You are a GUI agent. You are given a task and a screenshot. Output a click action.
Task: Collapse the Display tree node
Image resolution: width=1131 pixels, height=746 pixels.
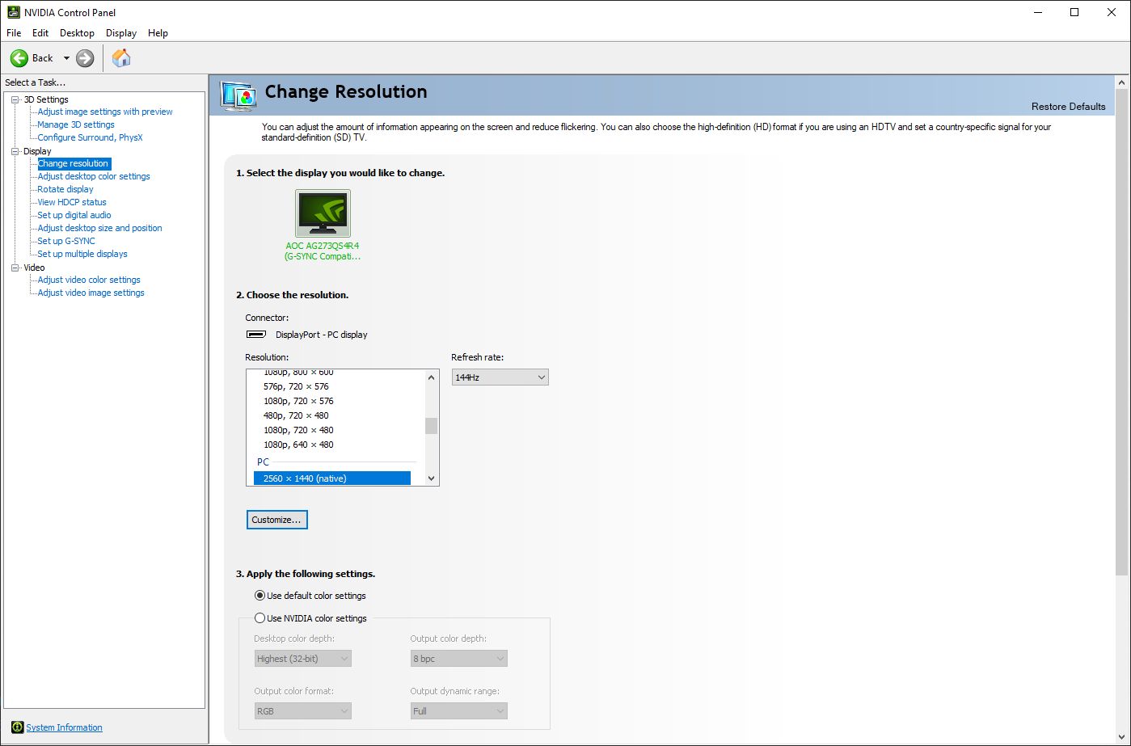click(x=15, y=151)
